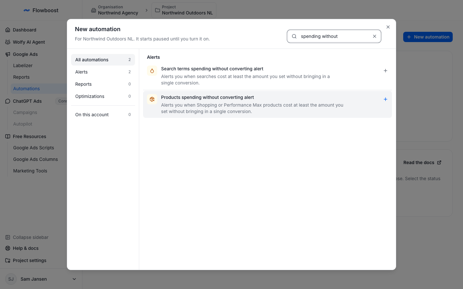Open Campaigns under ChatGPT Ads
Image resolution: width=463 pixels, height=289 pixels.
[25, 112]
